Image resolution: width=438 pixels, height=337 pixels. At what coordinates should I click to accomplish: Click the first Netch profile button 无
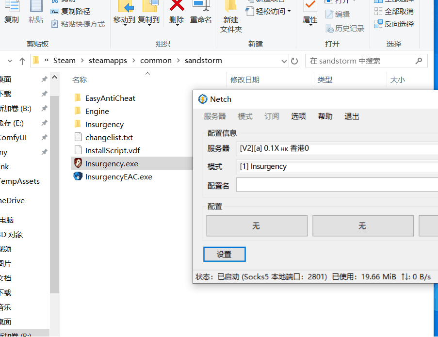(257, 225)
